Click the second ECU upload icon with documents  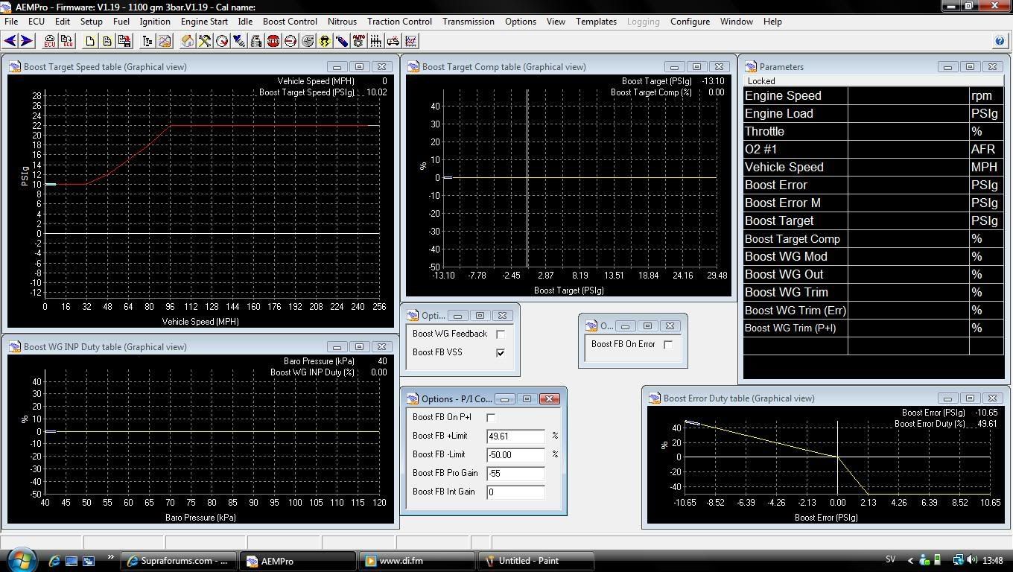[x=67, y=41]
